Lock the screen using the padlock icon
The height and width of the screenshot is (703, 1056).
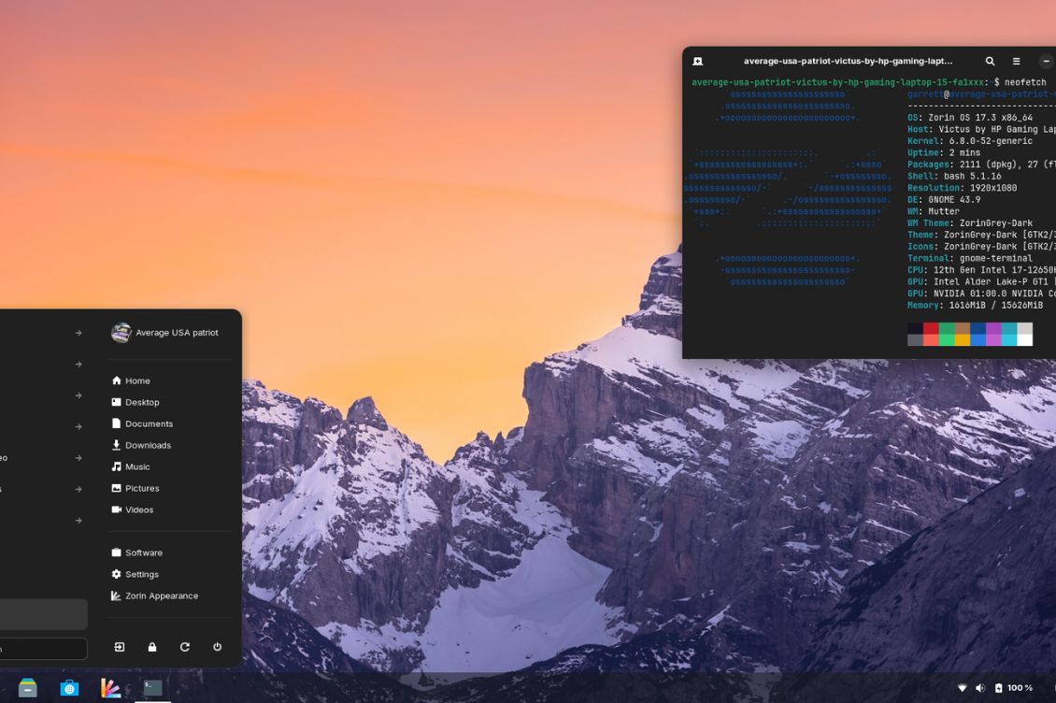click(152, 647)
